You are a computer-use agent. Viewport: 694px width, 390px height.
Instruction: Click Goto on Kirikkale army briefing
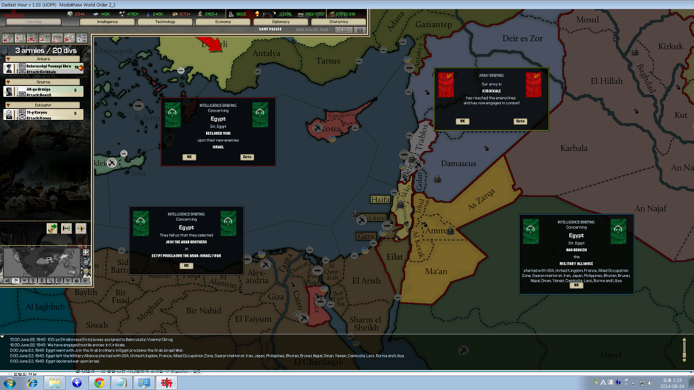click(520, 121)
